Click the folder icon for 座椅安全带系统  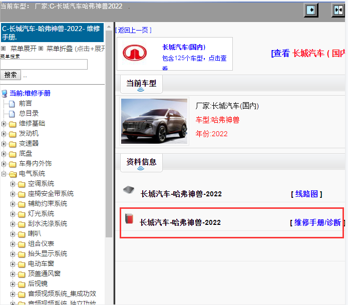click(x=22, y=194)
